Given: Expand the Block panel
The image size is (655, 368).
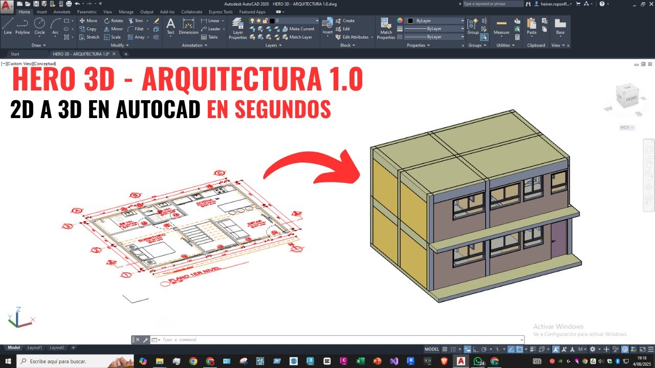Looking at the screenshot, I should point(347,45).
